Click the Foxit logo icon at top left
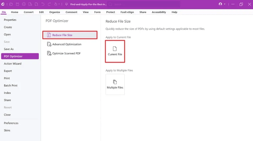Screen dimensions: 253x141 3,4
